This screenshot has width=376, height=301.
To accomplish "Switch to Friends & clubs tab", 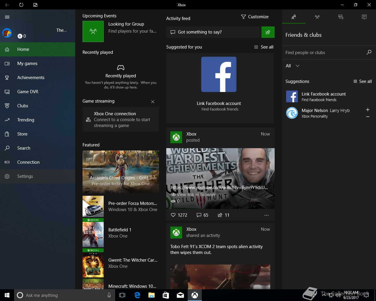I will 294,17.
